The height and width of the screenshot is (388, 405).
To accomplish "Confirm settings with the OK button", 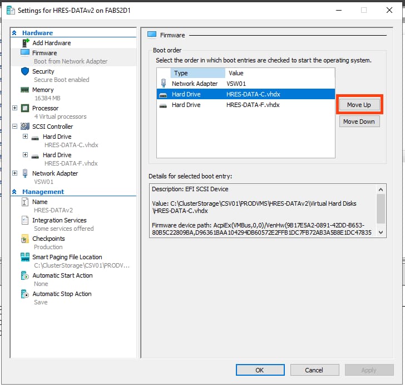I will click(x=260, y=370).
